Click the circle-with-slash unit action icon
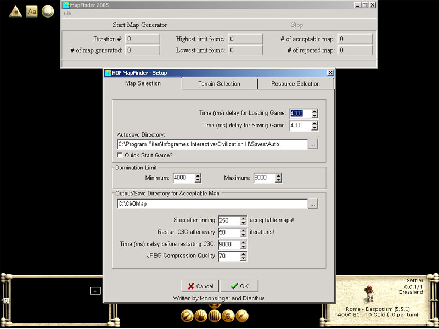 pos(187,316)
